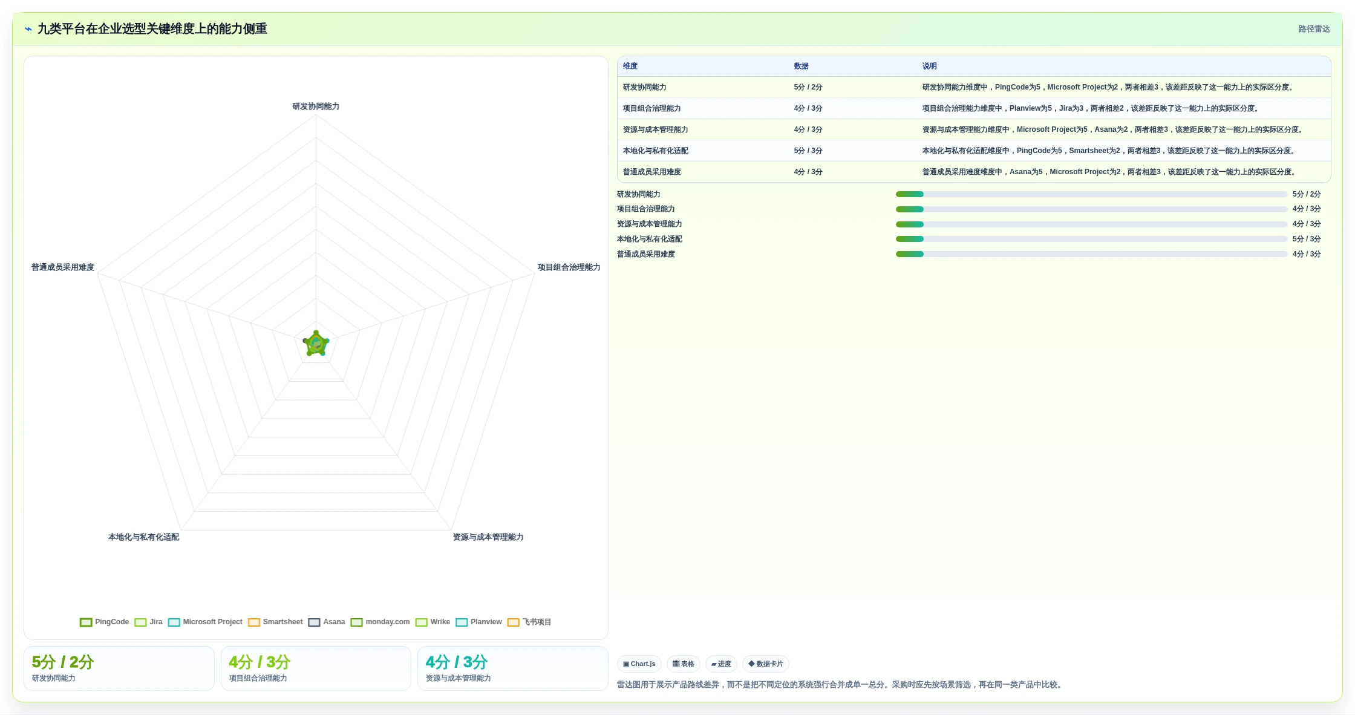The image size is (1355, 715).
Task: Toggle the Smartsheet legend swatch
Action: [253, 622]
